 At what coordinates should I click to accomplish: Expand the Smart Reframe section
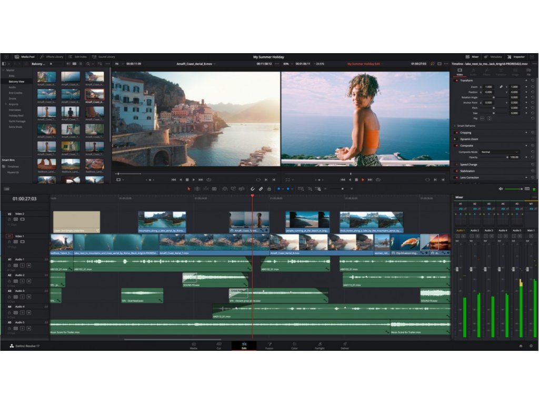click(x=455, y=126)
